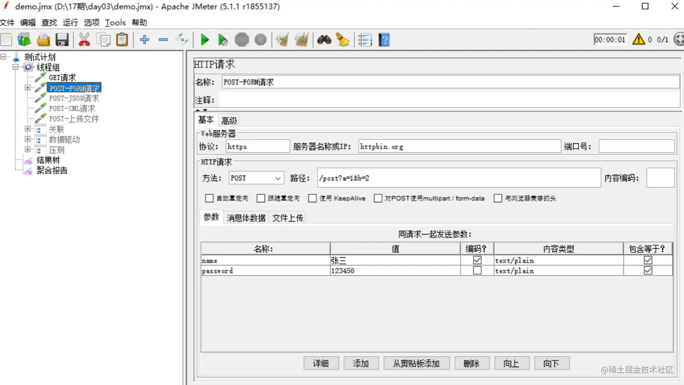Click the 详细 button
The height and width of the screenshot is (385, 684).
pos(321,363)
